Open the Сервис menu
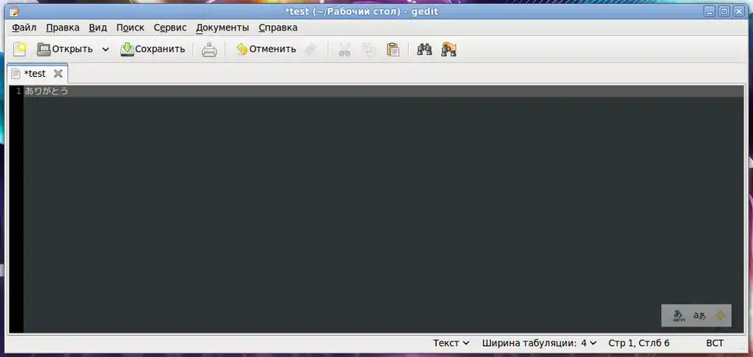The image size is (753, 357). (170, 27)
